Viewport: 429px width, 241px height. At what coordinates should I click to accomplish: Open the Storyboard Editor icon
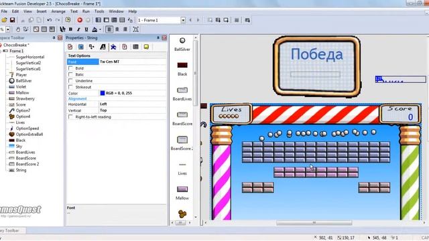(x=99, y=20)
